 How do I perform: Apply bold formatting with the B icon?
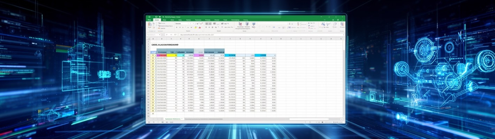176,28
